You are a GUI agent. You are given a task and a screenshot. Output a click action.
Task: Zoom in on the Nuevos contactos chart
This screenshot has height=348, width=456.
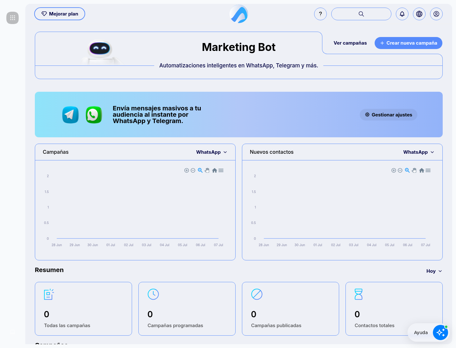pos(394,171)
